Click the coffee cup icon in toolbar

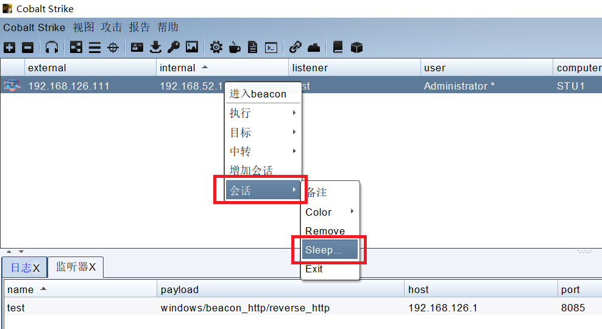point(235,48)
